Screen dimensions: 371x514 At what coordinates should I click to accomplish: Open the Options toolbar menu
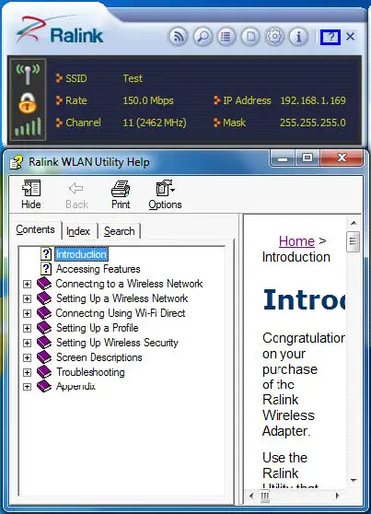point(165,194)
